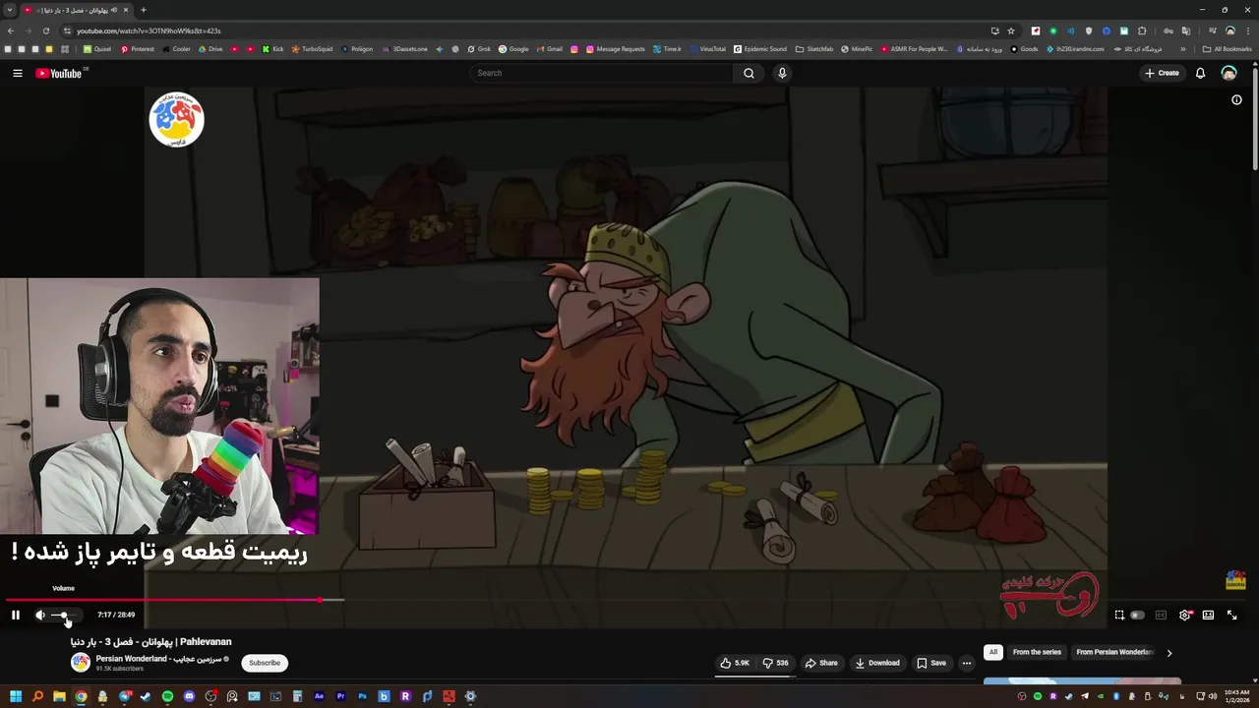Open the Chrome three-dot menu
Viewport: 1259px width, 708px height.
[x=1248, y=30]
